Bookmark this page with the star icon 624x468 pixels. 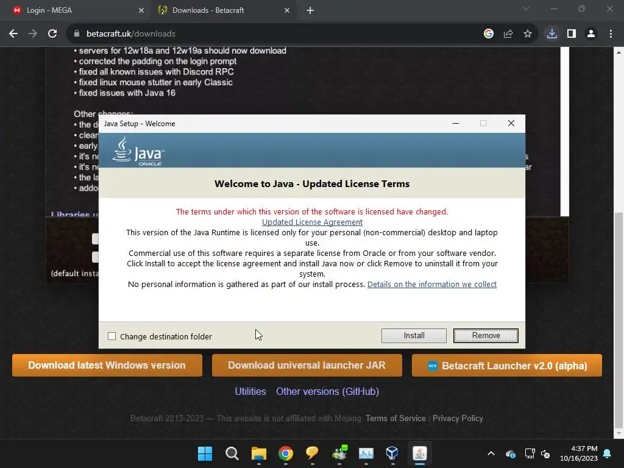click(528, 34)
